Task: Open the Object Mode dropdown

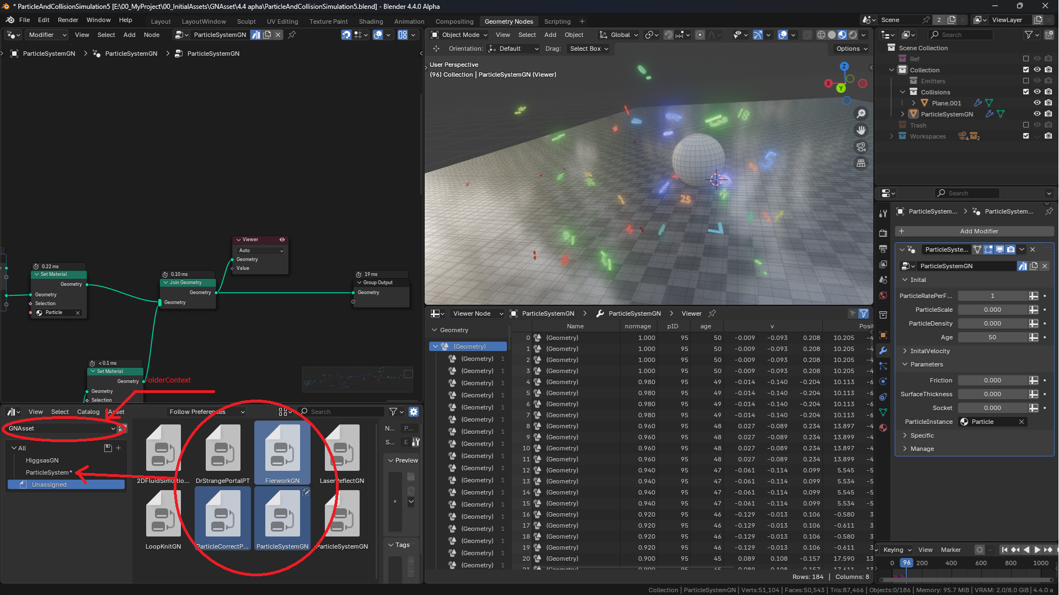Action: pyautogui.click(x=459, y=35)
